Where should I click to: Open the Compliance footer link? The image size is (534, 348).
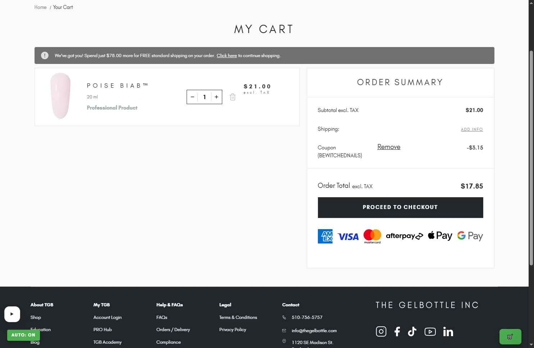pyautogui.click(x=168, y=342)
